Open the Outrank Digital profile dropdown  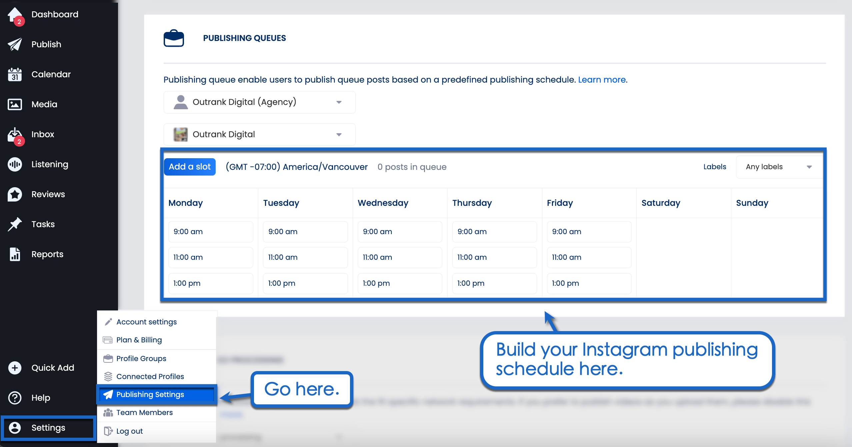tap(339, 134)
